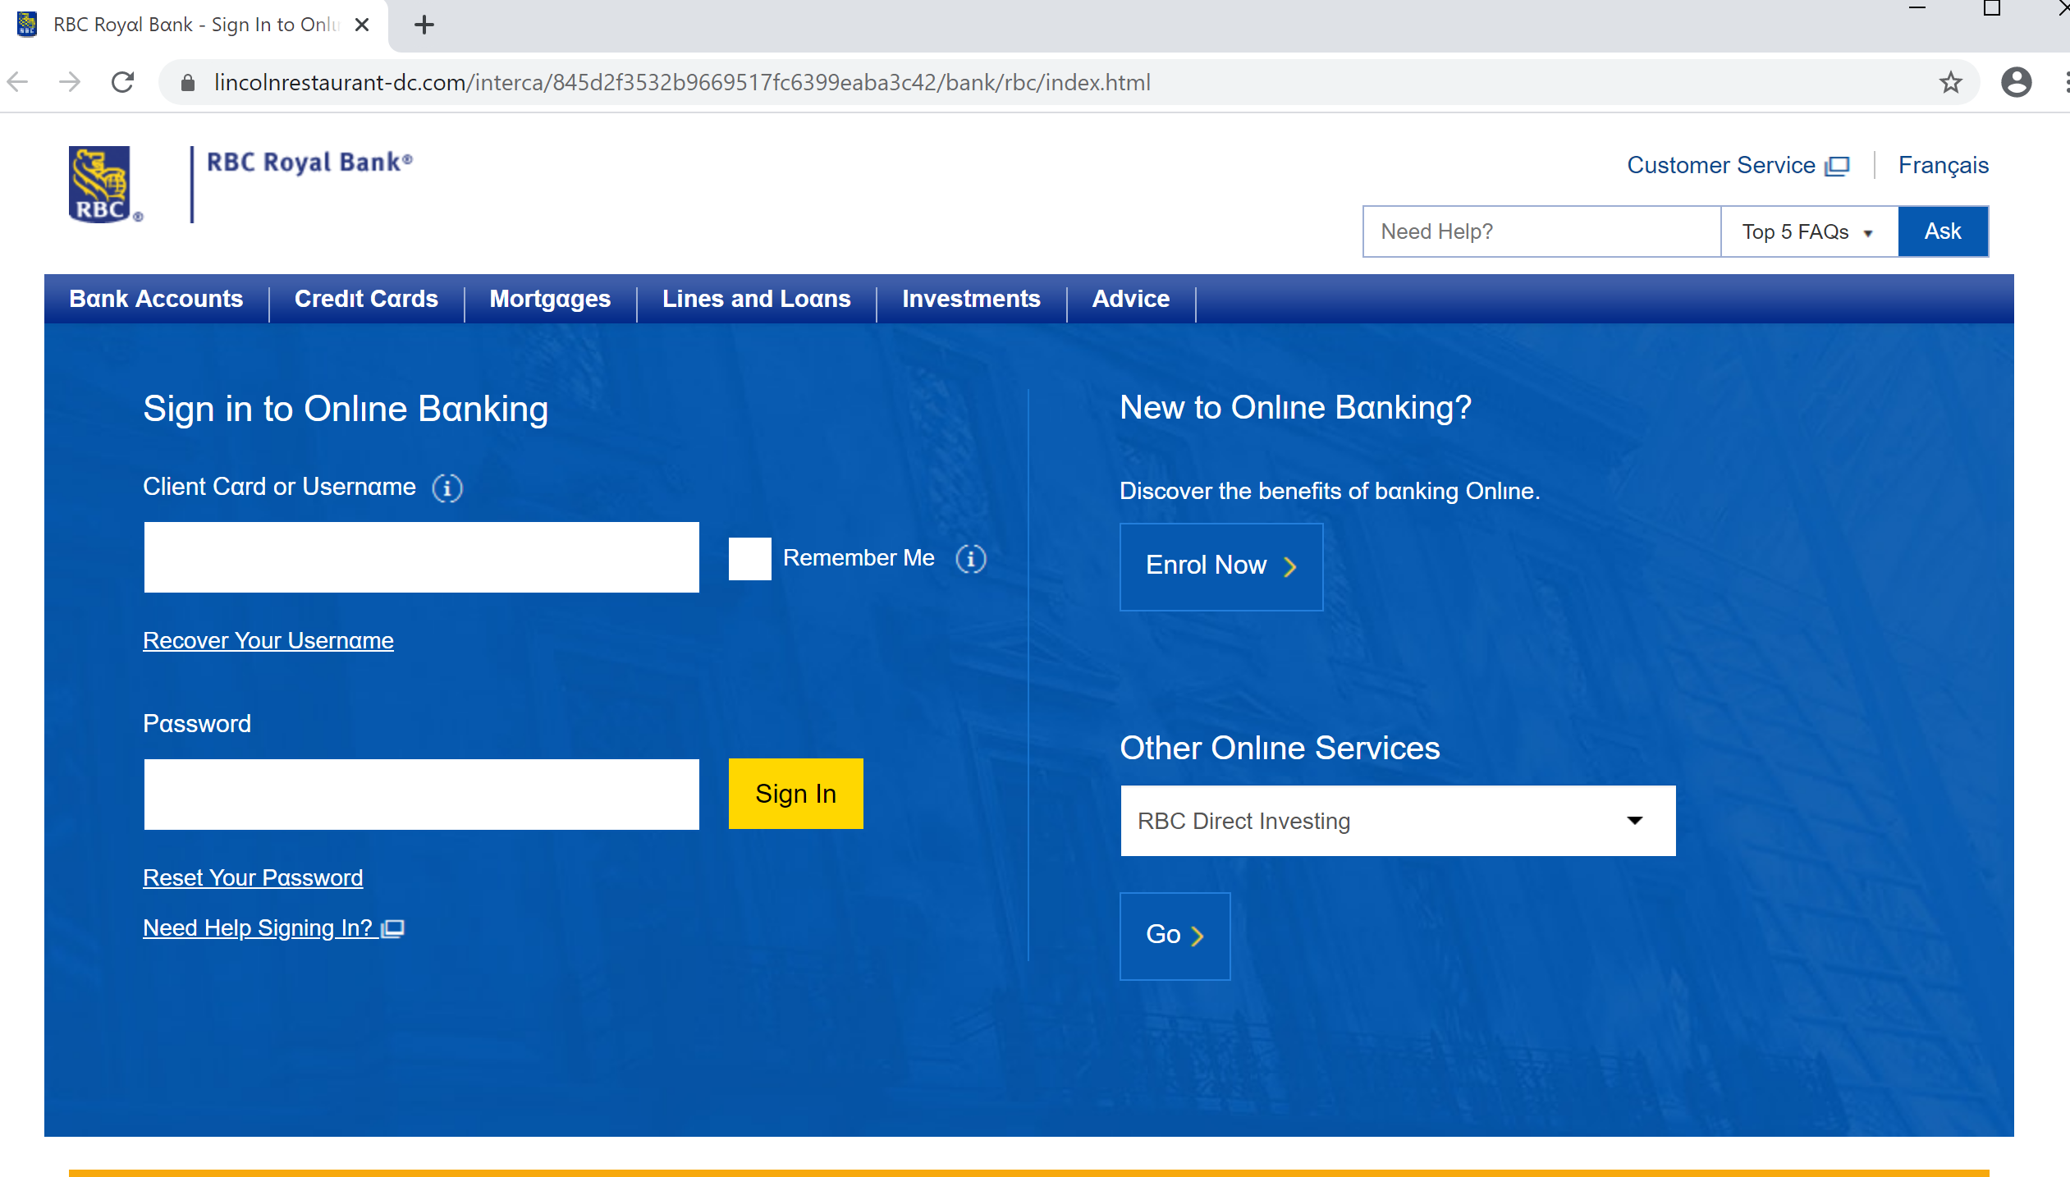Click the Go button under Other Services
Screen dimensions: 2070x1177
coord(1174,936)
